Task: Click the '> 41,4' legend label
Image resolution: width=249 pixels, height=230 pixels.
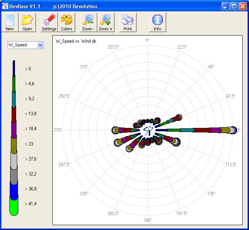Action: [x=31, y=204]
